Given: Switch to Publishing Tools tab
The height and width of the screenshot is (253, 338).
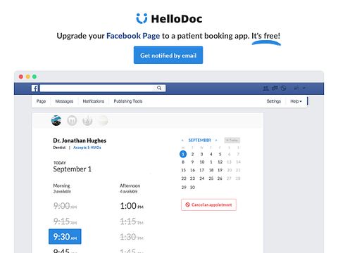Looking at the screenshot, I should pos(128,101).
